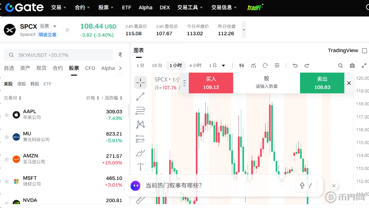Switch to the 自选 tab
Image resolution: width=369 pixels, height=208 pixels.
(x=9, y=68)
